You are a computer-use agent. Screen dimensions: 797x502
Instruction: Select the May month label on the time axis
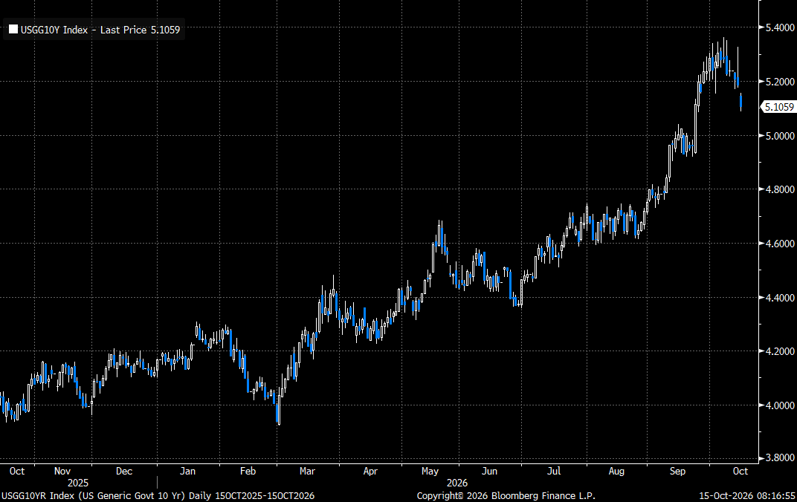click(x=430, y=471)
